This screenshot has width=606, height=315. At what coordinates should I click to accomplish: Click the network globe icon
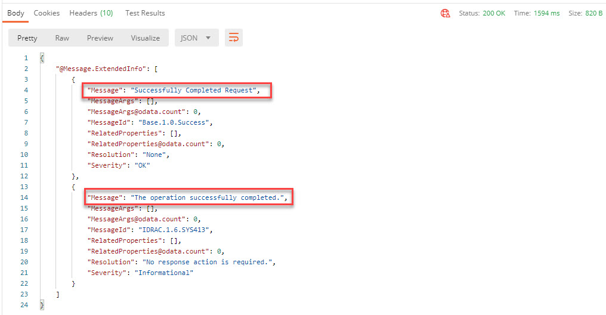(445, 13)
